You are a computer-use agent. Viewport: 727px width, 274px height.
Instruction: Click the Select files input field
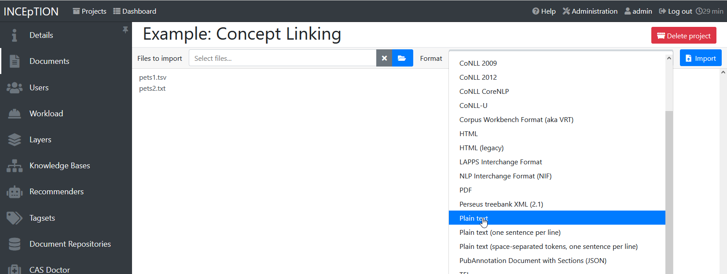pos(282,58)
